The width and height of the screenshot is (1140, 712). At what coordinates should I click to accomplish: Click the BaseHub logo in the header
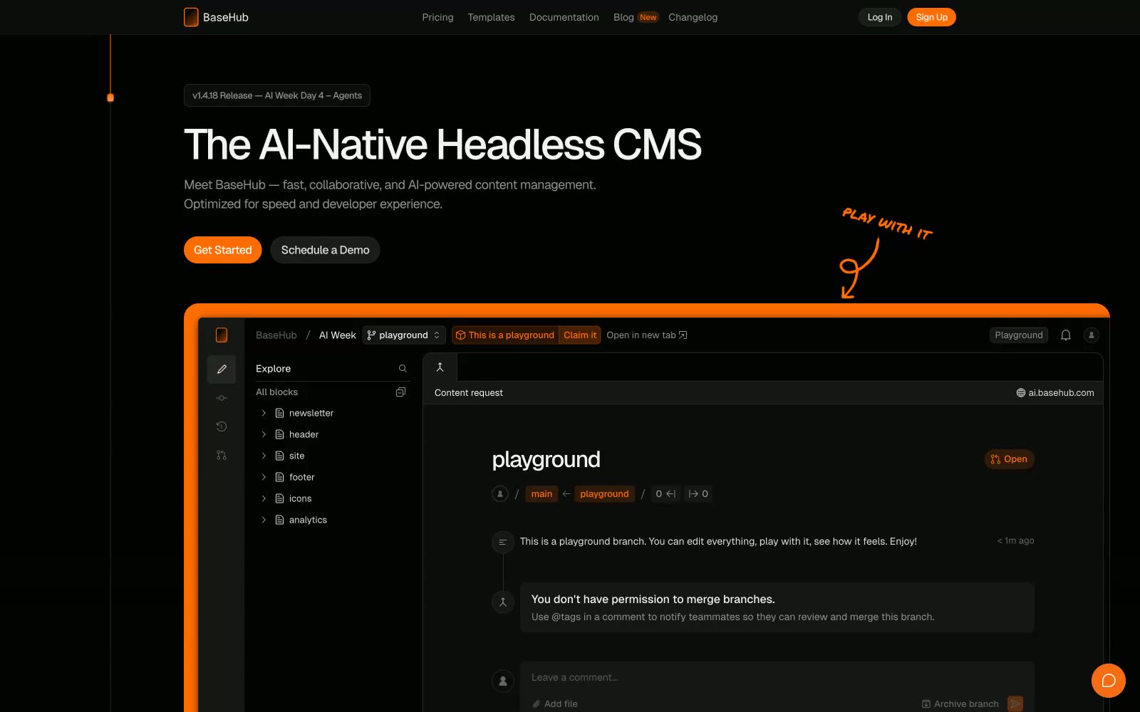click(x=216, y=17)
